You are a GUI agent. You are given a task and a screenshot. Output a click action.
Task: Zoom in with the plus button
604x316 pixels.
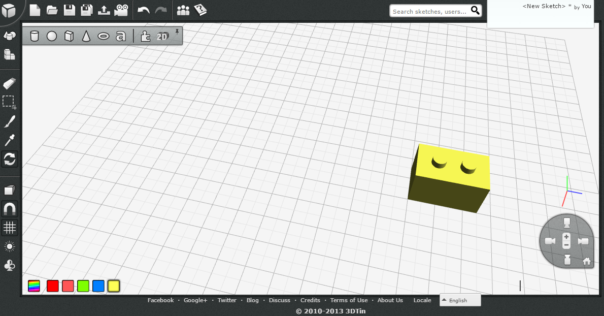[566, 237]
